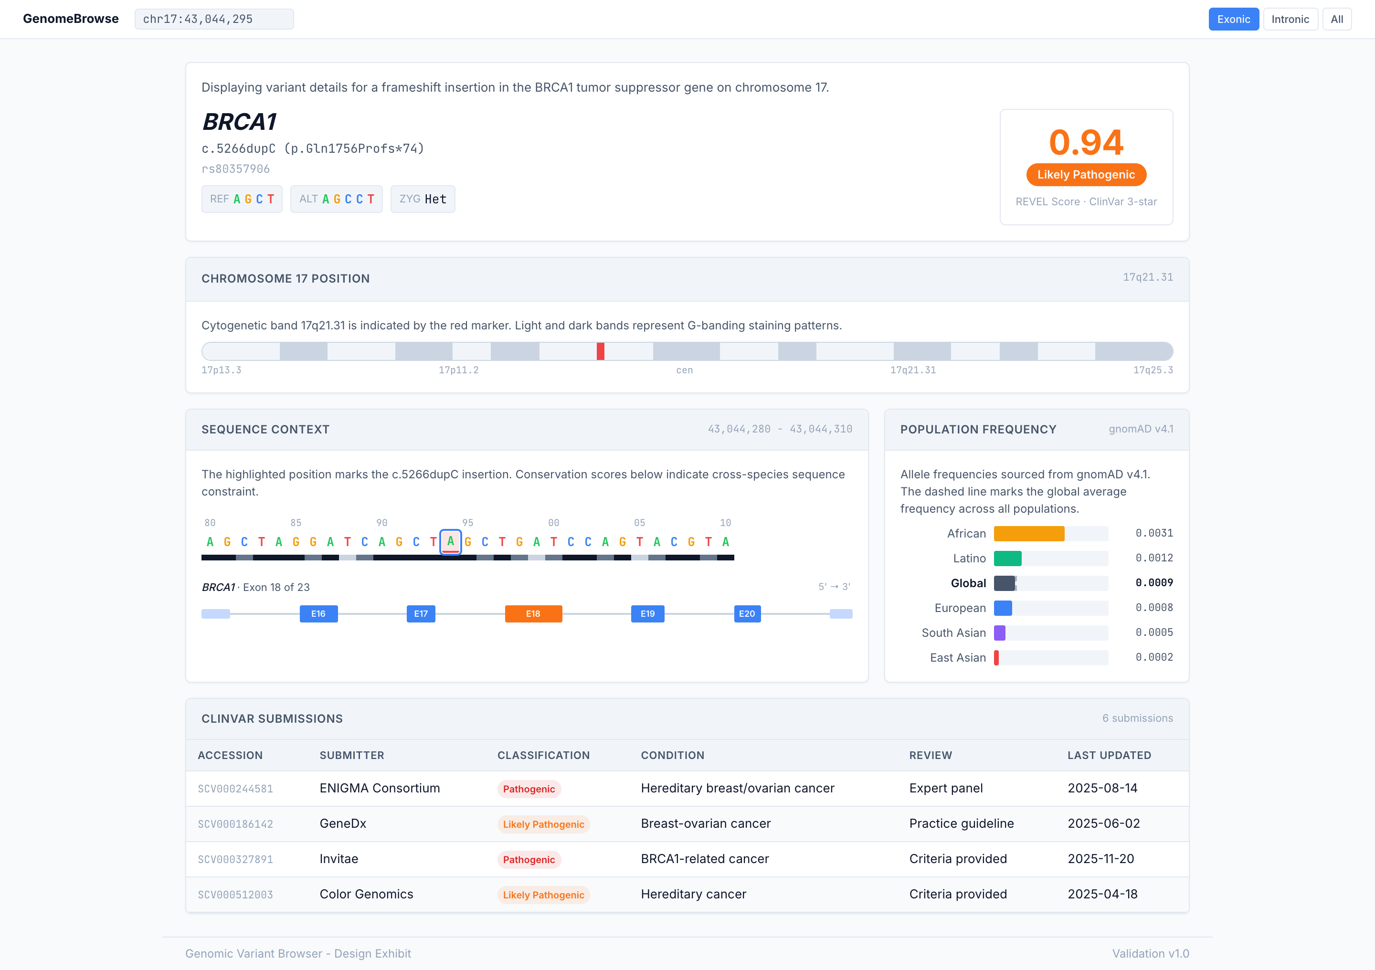The height and width of the screenshot is (970, 1375).
Task: Select the E16 exon block
Action: coord(318,614)
